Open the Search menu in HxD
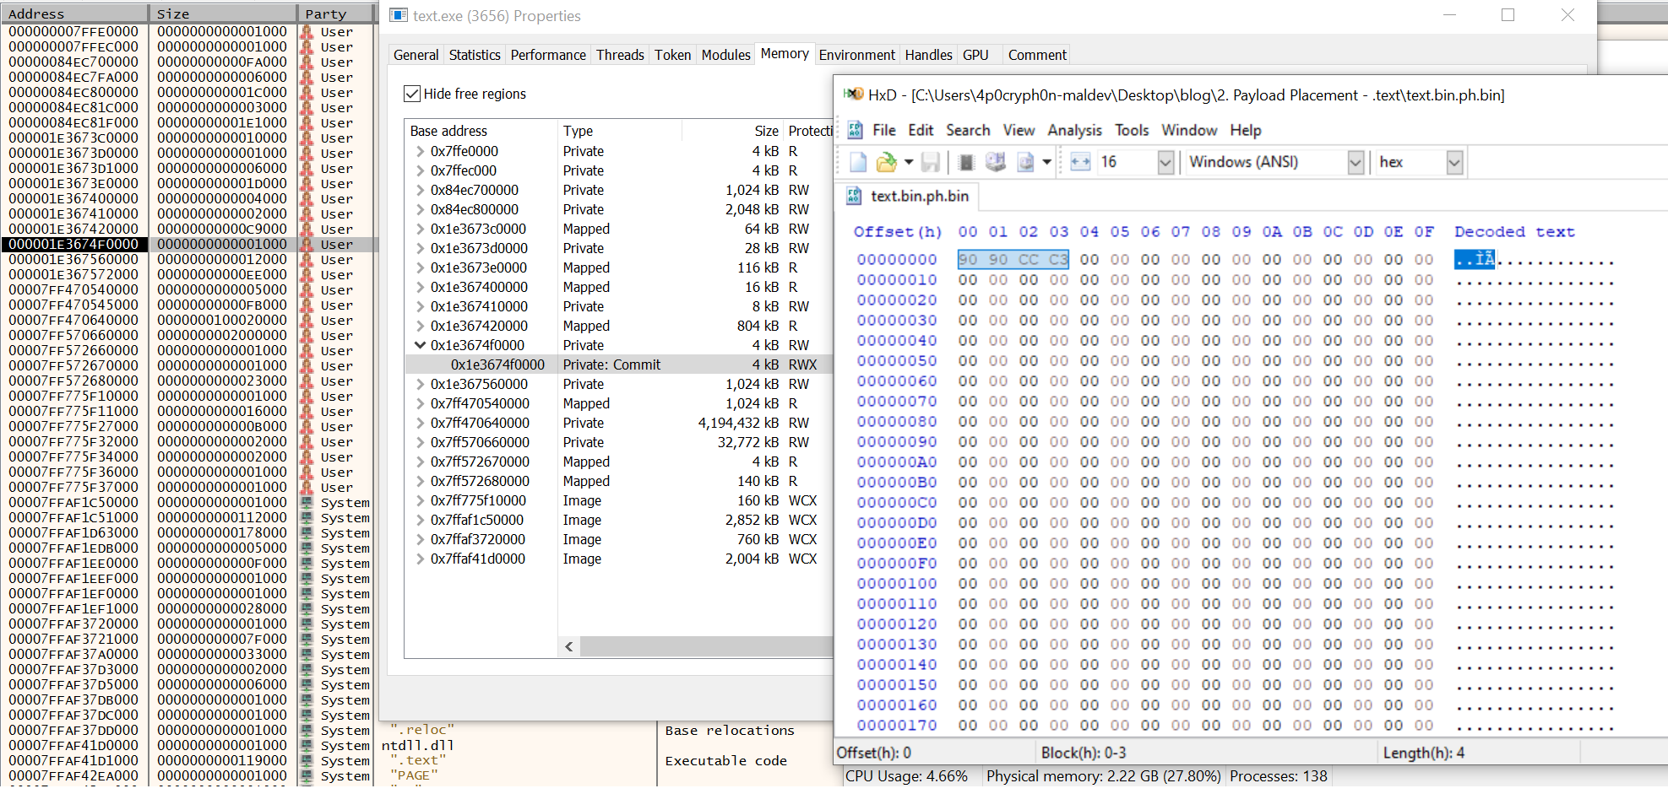The image size is (1668, 810). [x=968, y=130]
